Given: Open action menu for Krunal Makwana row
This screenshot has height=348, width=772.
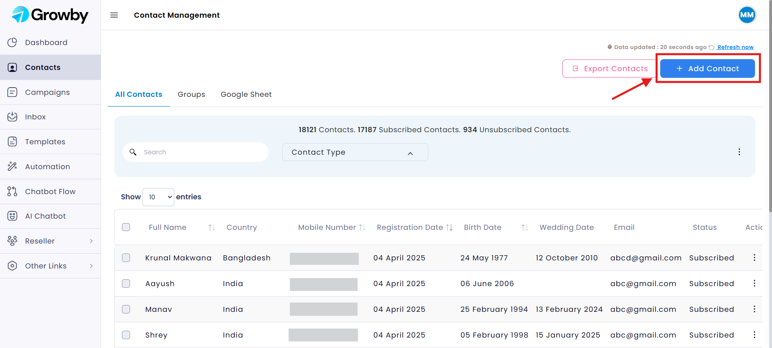Looking at the screenshot, I should click(754, 258).
